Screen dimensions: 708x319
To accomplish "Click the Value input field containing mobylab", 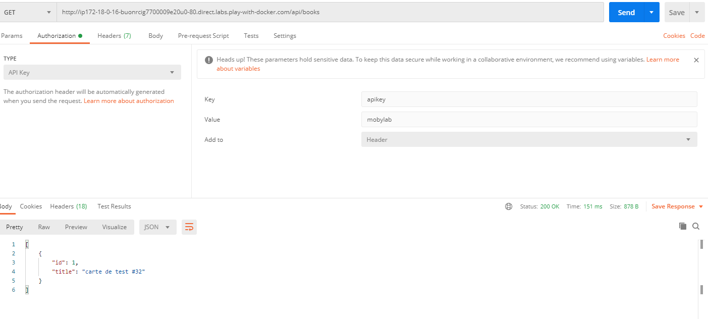I will [529, 119].
